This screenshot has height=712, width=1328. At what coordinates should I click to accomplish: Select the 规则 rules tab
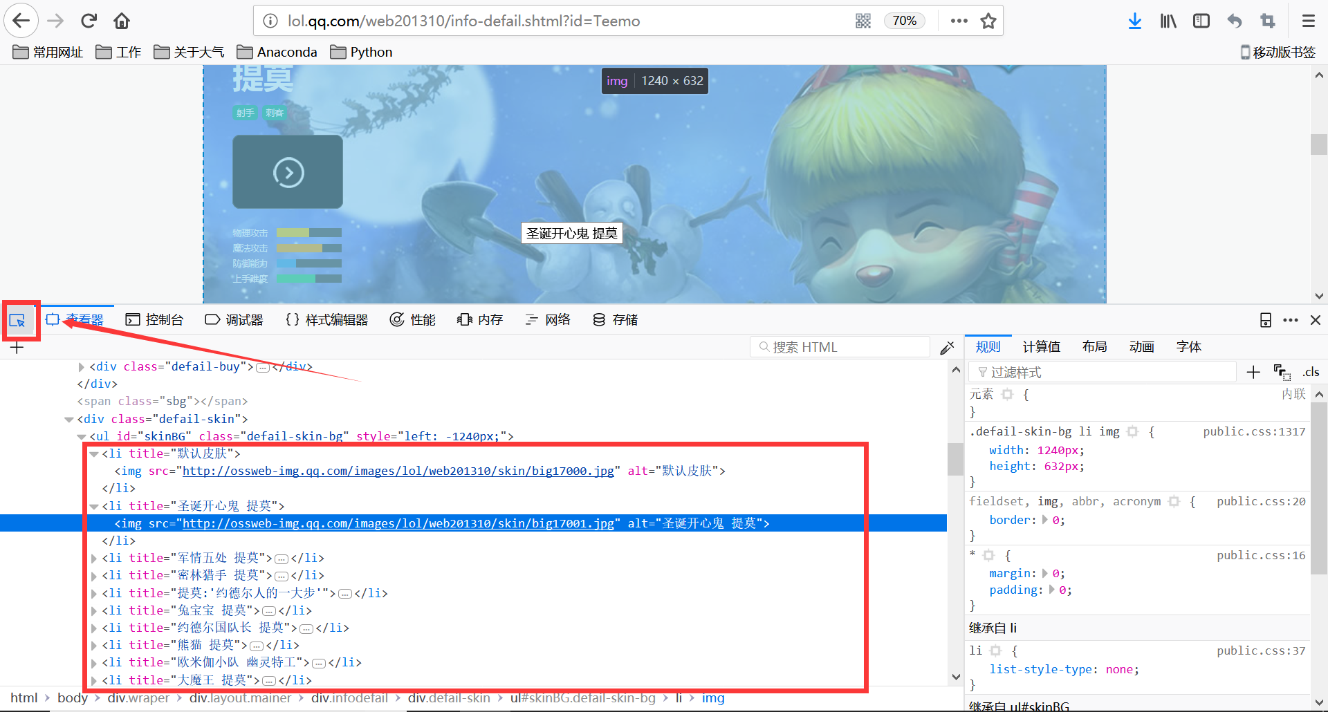coord(988,346)
